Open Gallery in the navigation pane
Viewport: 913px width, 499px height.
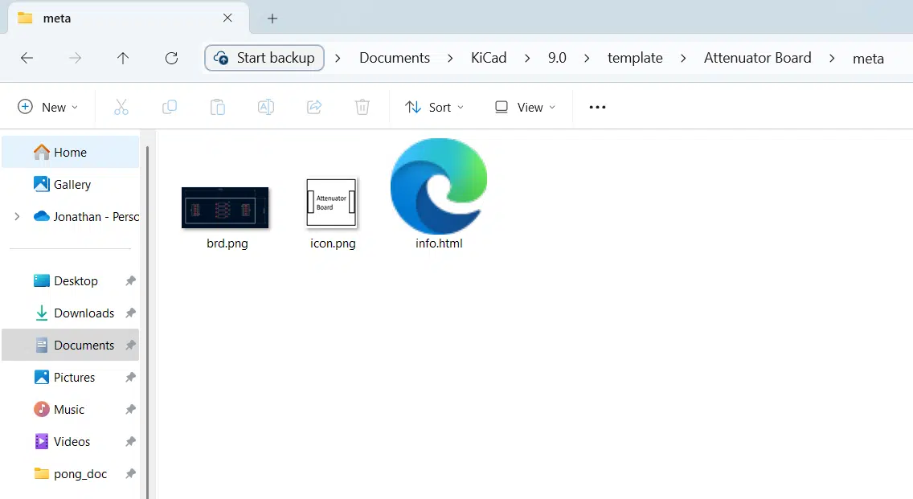point(71,185)
